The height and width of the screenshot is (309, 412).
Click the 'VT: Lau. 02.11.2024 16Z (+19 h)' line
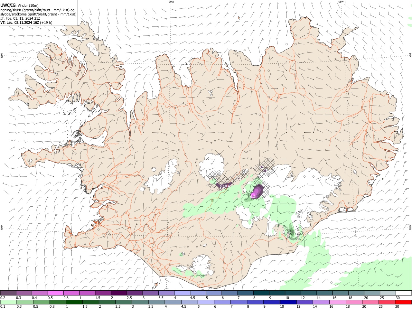[x=26, y=23]
